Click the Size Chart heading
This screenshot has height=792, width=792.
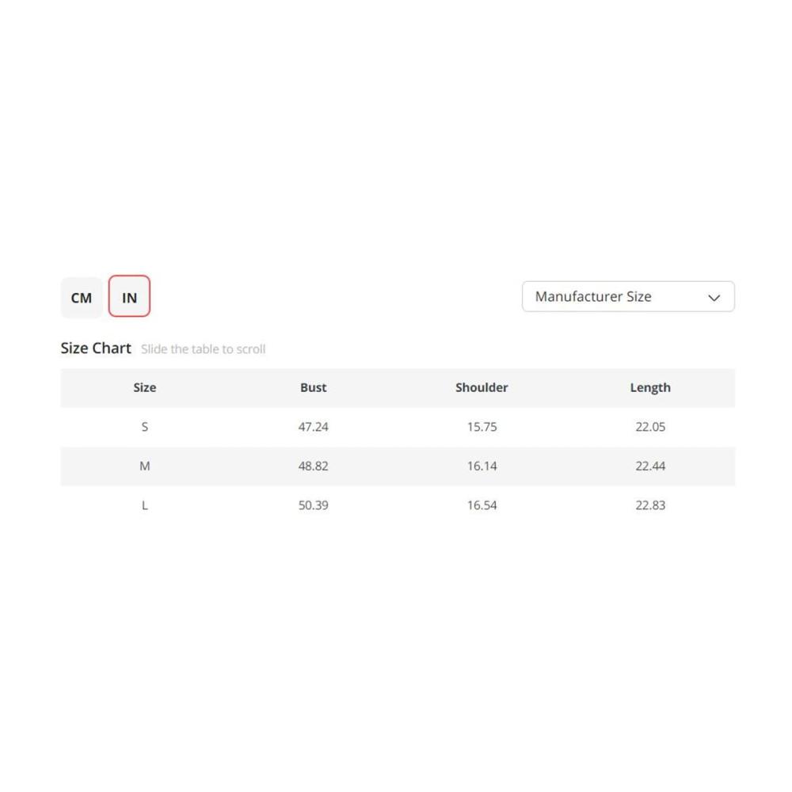coord(96,348)
